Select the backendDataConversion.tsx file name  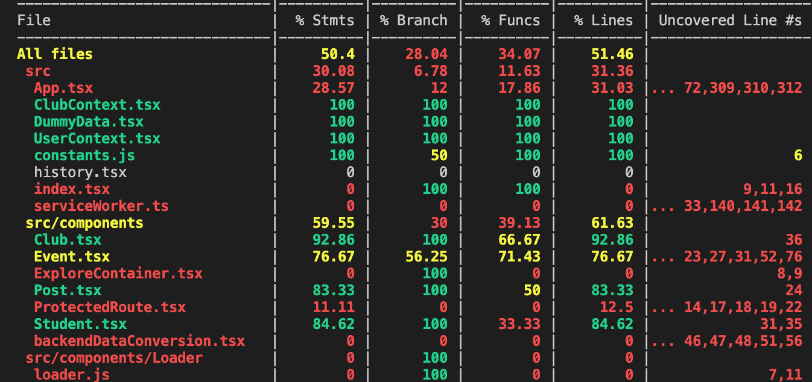click(139, 341)
